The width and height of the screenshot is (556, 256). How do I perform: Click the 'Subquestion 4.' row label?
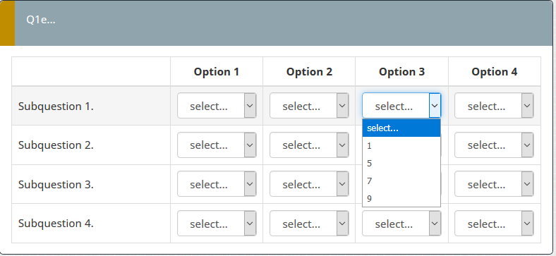coord(56,224)
